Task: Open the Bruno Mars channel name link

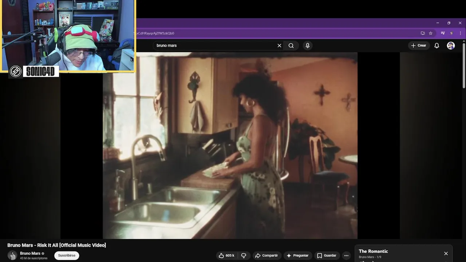Action: [x=30, y=253]
